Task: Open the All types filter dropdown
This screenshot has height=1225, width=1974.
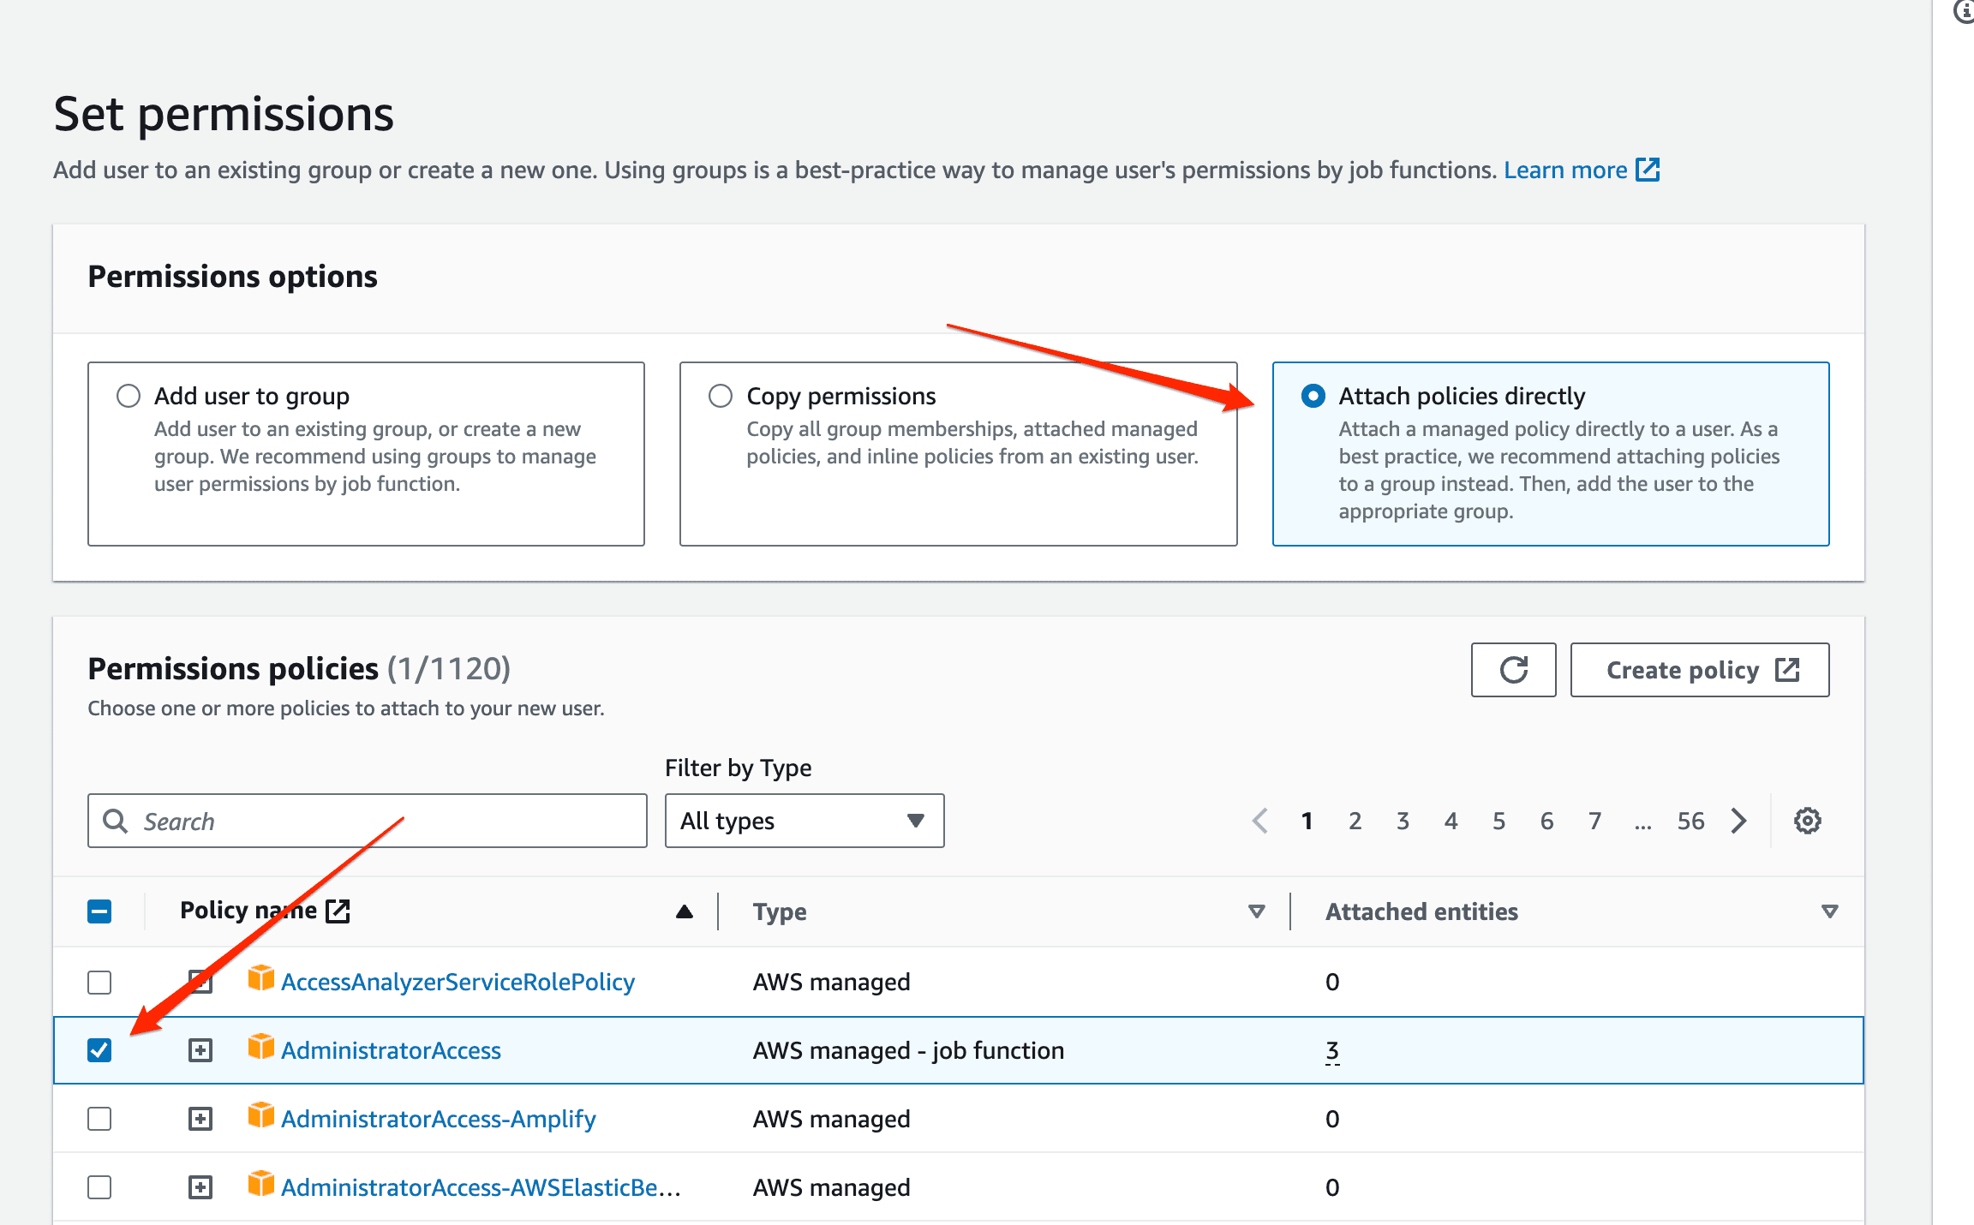Action: (803, 821)
